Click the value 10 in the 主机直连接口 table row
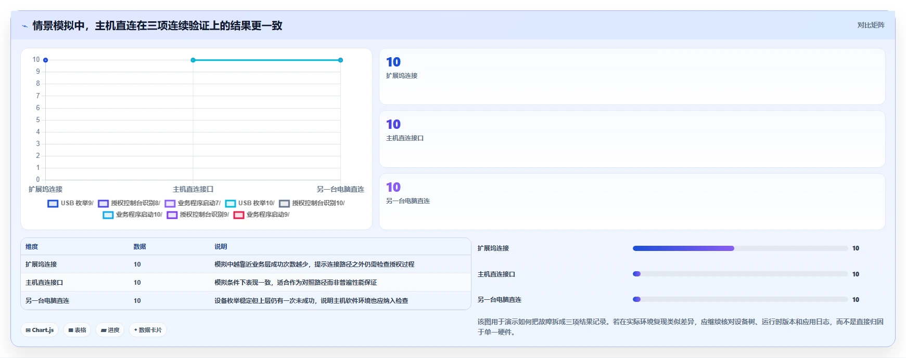Image resolution: width=906 pixels, height=358 pixels. point(137,283)
